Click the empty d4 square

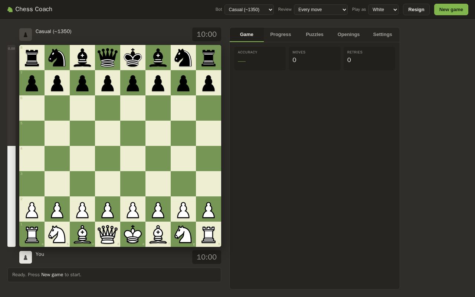click(x=108, y=159)
